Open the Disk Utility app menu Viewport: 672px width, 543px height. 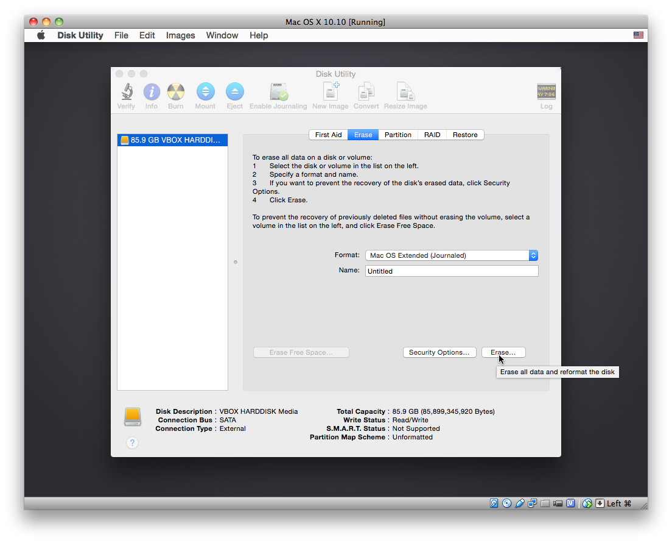pyautogui.click(x=80, y=35)
